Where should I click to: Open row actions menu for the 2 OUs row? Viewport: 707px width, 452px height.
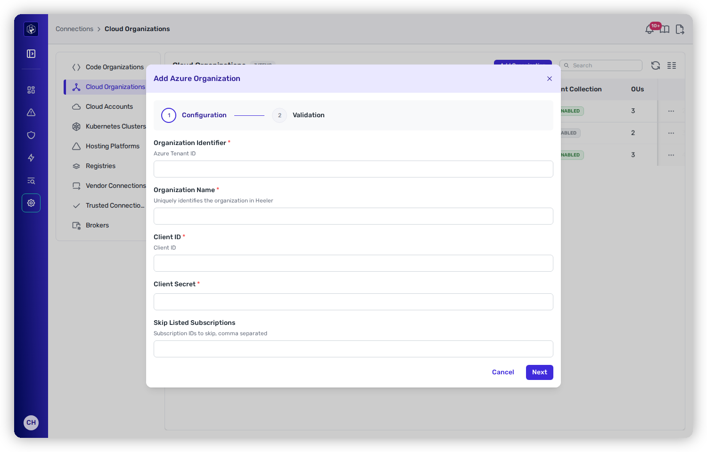(x=671, y=133)
